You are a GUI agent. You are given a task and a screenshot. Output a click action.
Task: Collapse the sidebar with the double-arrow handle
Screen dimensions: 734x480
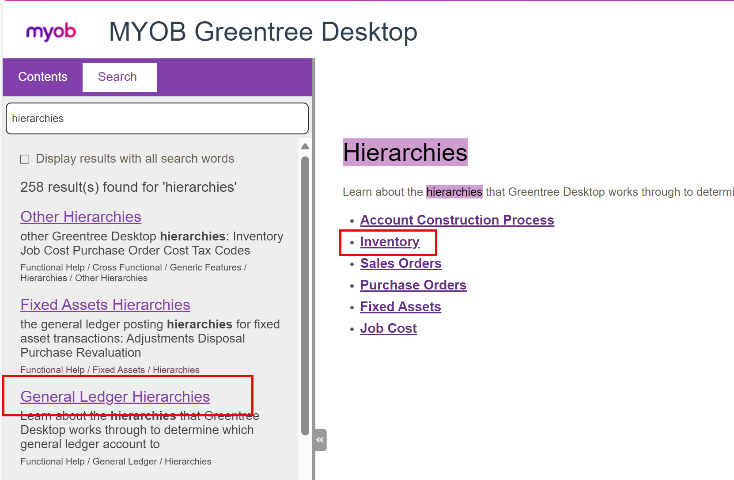coord(321,440)
